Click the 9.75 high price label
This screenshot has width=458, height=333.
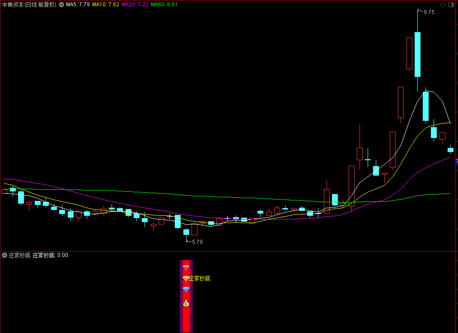tap(429, 12)
